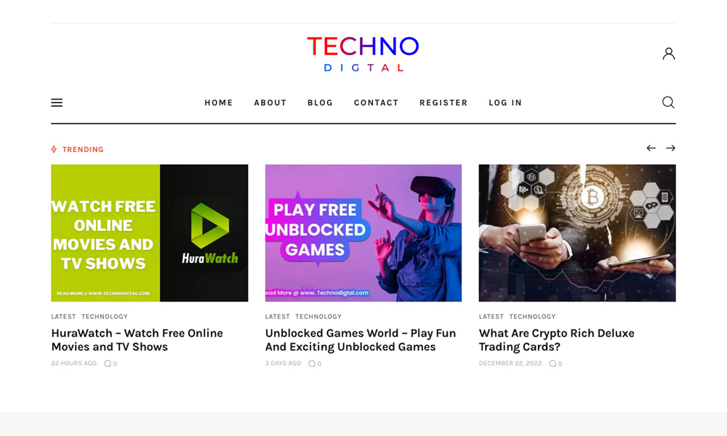Viewport: 727px width, 436px height.
Task: Open the Crypto Rich Deluxe Trading Cards article
Action: click(x=556, y=340)
